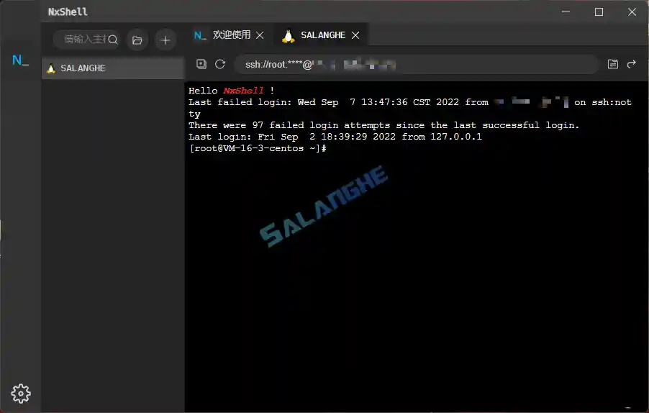Switch to the 欢迎使用 tab

pos(229,35)
